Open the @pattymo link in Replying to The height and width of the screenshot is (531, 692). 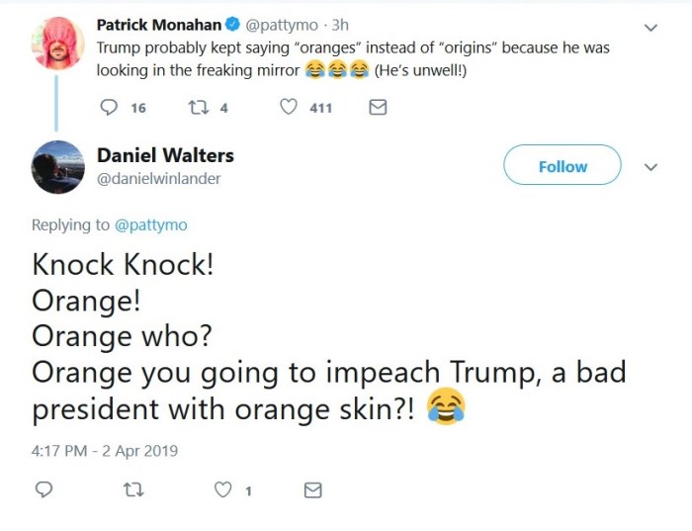point(150,224)
